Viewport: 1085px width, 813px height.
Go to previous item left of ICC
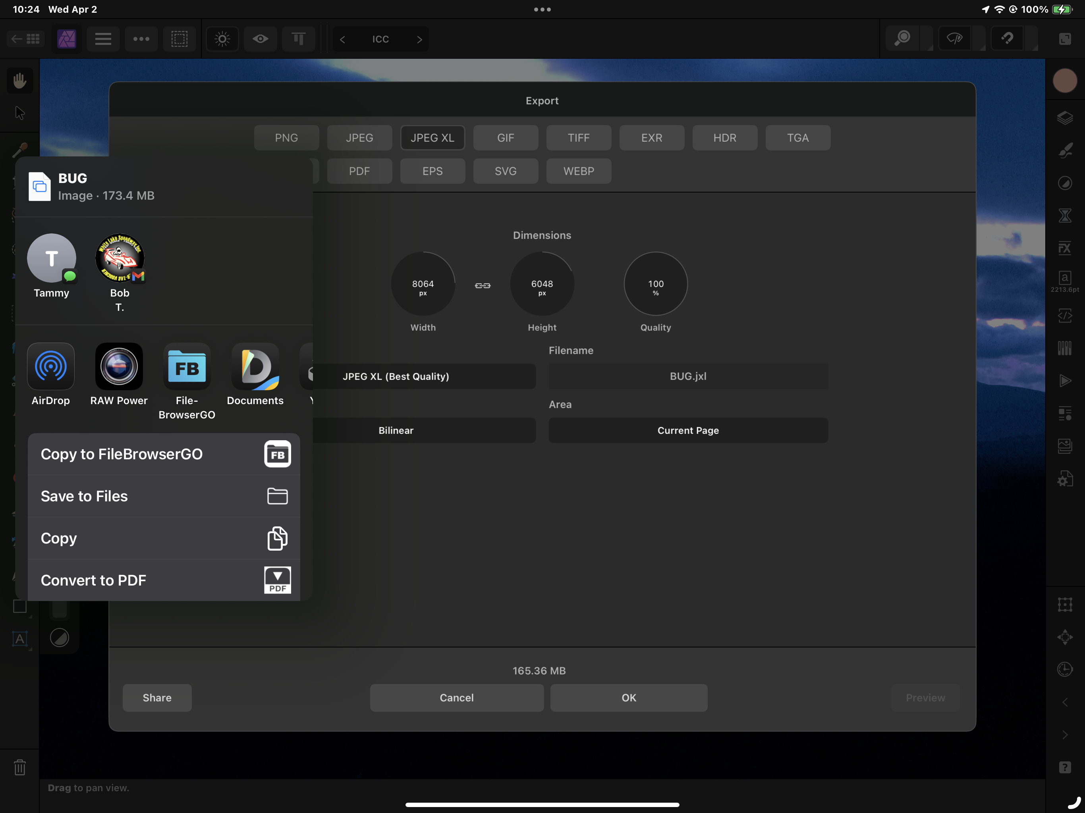(x=342, y=39)
